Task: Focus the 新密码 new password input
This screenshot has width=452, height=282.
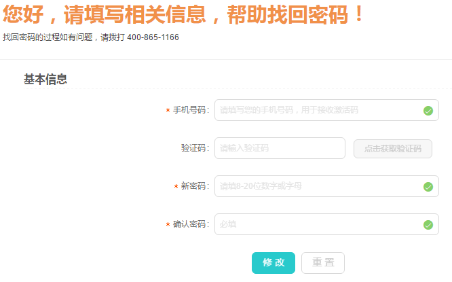Action: [x=326, y=186]
